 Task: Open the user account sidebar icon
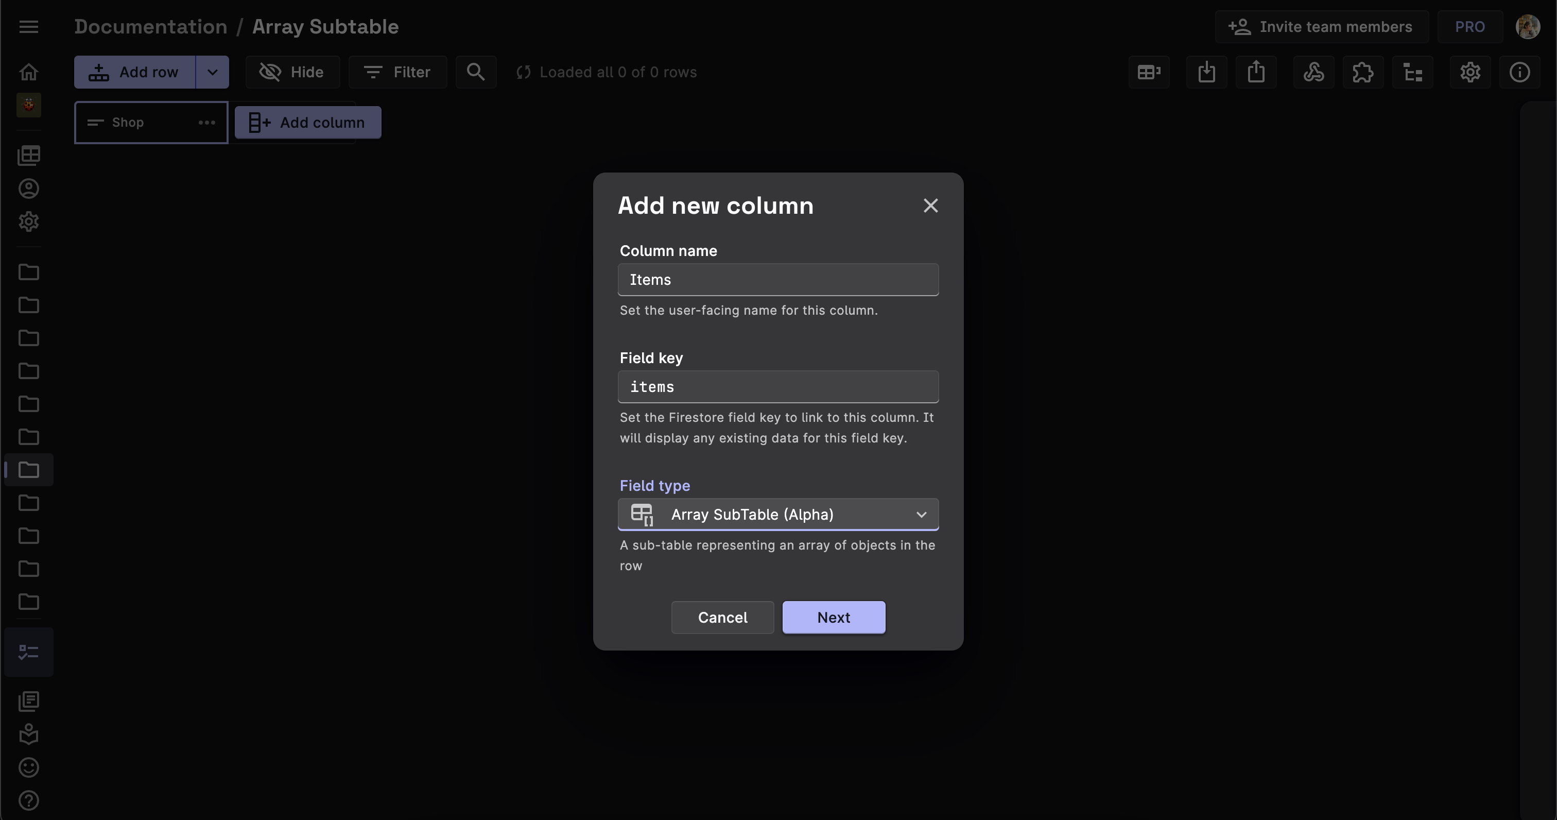[28, 189]
